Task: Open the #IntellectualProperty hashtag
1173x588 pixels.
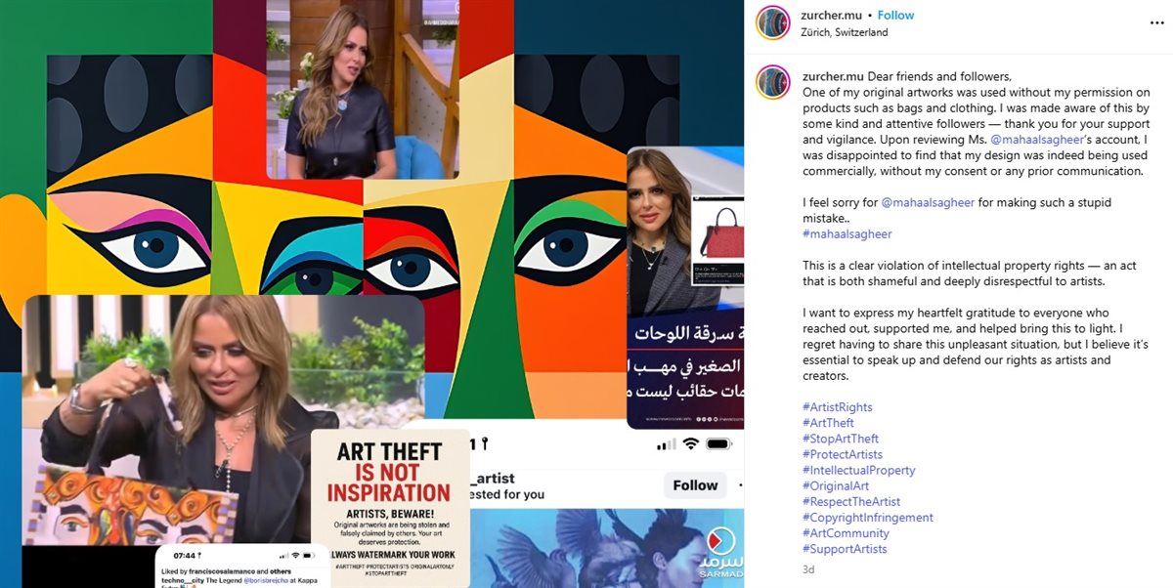Action: [x=859, y=470]
